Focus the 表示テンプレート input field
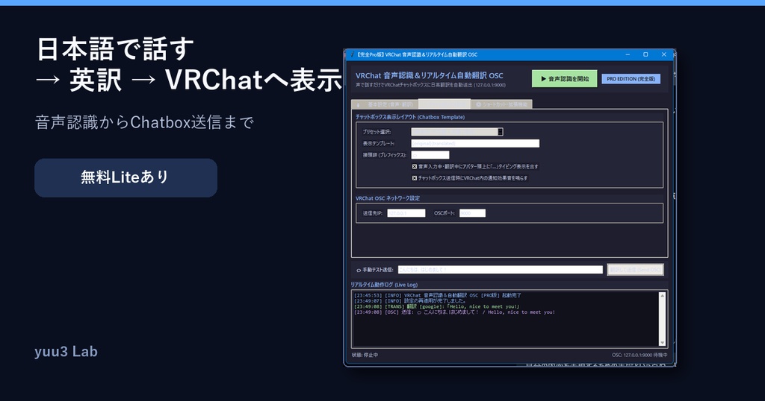Viewport: 765px width, 401px height. (x=475, y=144)
